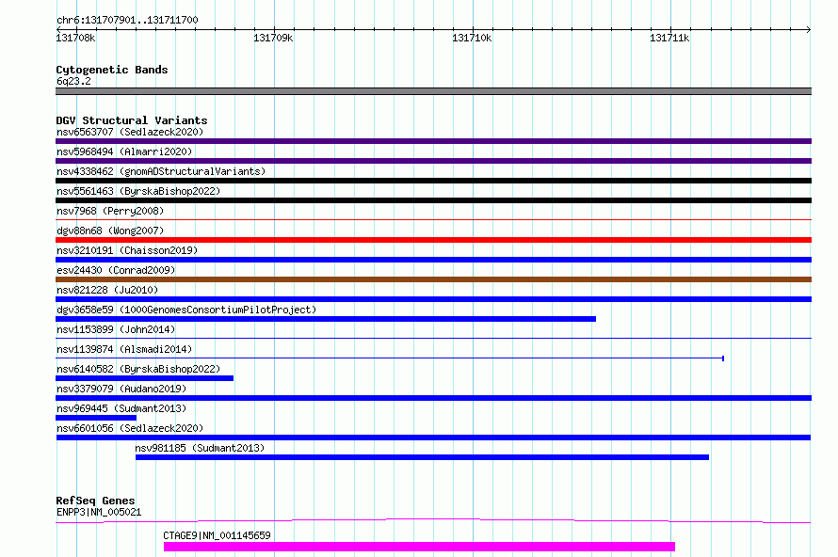Click the gray 6q23.2 cytogenetic band bar

tap(433, 91)
